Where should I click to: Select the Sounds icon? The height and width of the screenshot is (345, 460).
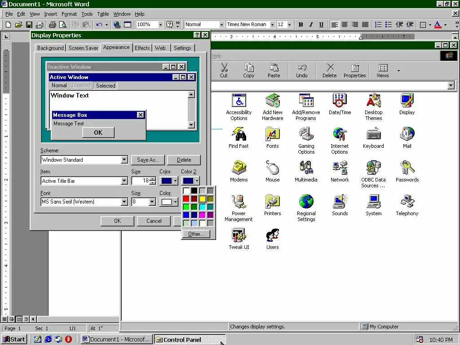click(x=340, y=205)
